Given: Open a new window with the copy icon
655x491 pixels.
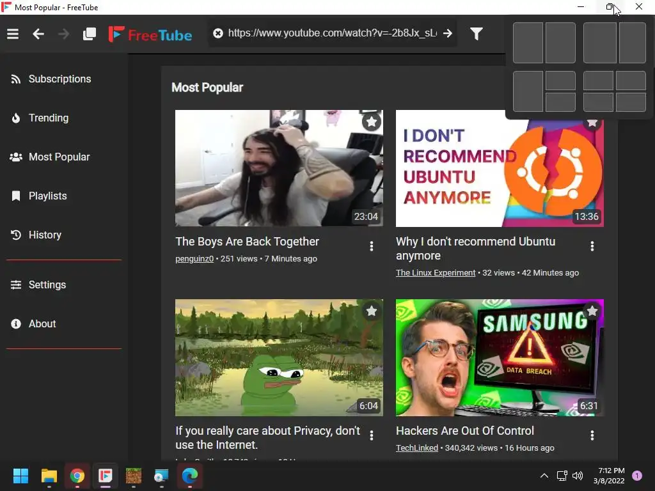Looking at the screenshot, I should [x=90, y=34].
